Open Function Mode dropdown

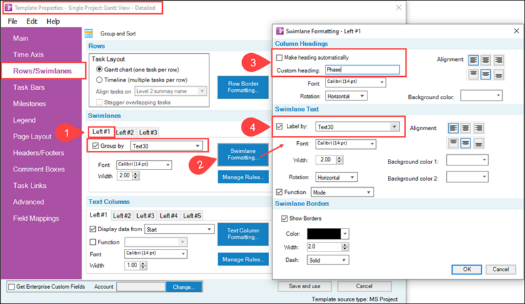coord(342,192)
